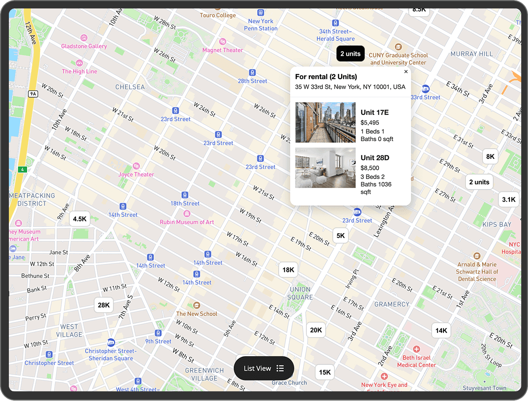Viewport: 528px width, 401px height.
Task: Click the 18th Street subway icon
Action: 185,195
